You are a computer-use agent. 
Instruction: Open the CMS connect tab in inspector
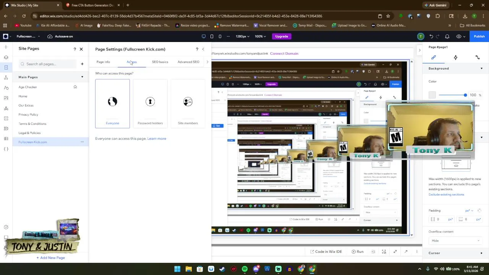pos(478,57)
